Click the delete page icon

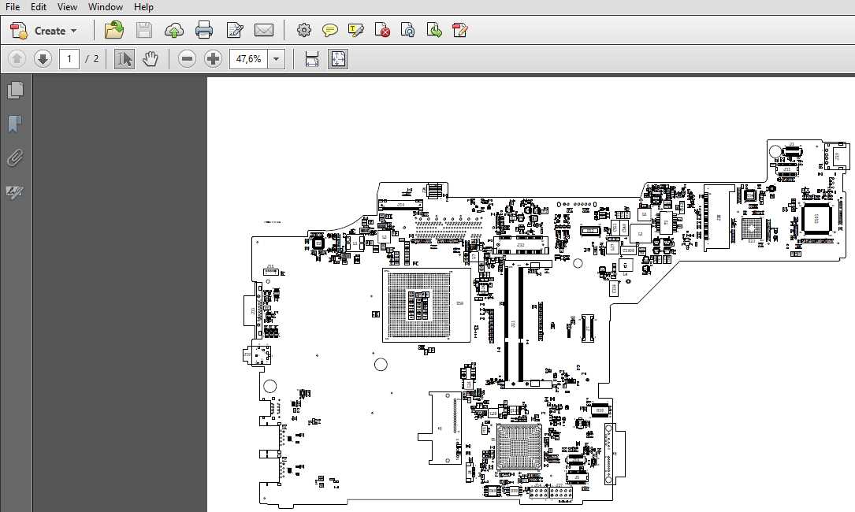(x=382, y=30)
